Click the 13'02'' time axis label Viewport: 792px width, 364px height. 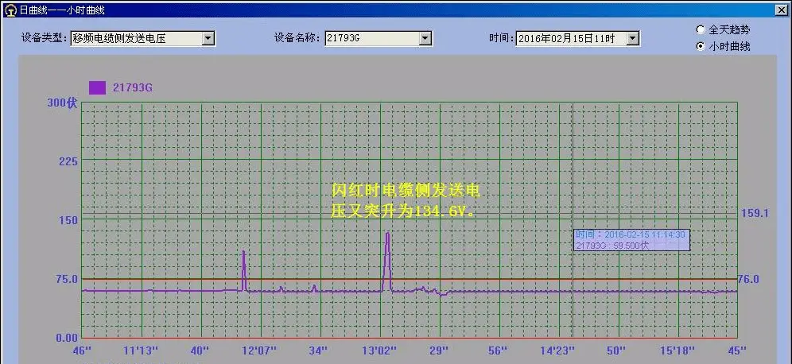[379, 350]
